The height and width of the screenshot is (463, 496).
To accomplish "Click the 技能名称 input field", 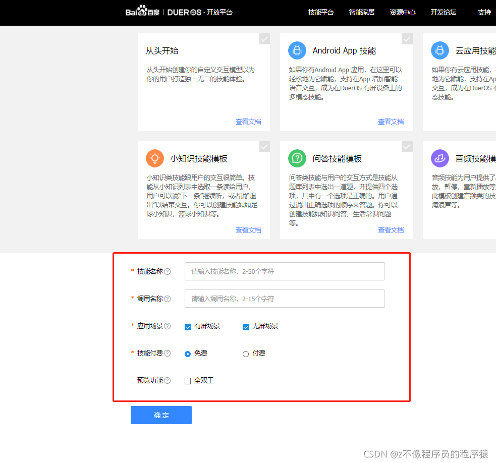I will [x=285, y=271].
